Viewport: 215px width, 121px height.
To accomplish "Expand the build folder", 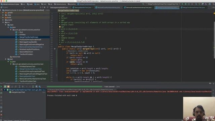I will (x=3, y=17).
